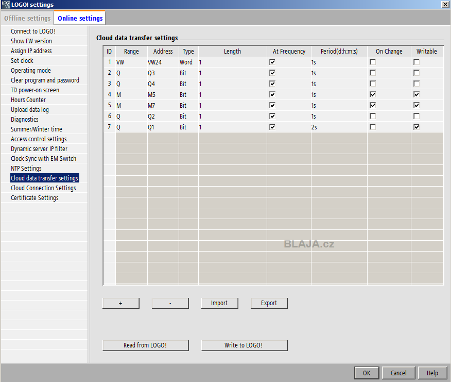Select the VW24 address cell
The height and width of the screenshot is (382, 451).
[163, 62]
